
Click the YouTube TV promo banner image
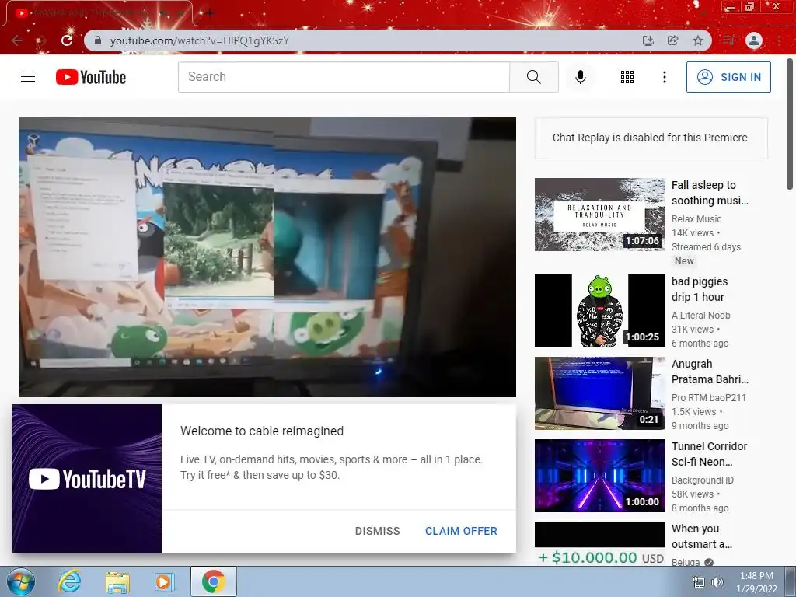(87, 479)
